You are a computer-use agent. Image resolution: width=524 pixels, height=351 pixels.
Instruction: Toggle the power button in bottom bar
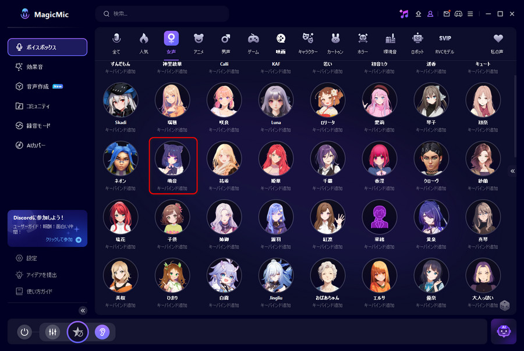pos(24,332)
